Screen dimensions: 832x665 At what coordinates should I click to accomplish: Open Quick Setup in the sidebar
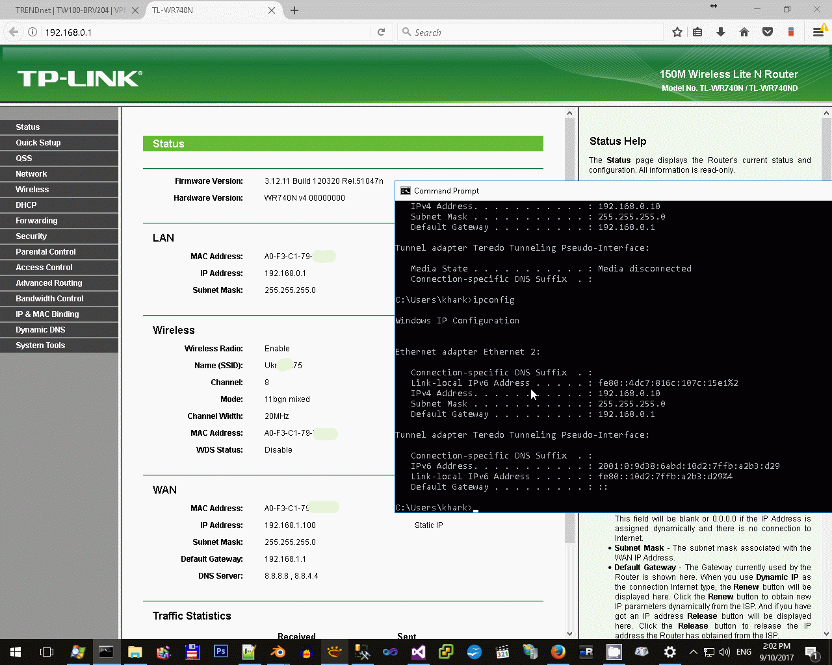click(x=59, y=143)
